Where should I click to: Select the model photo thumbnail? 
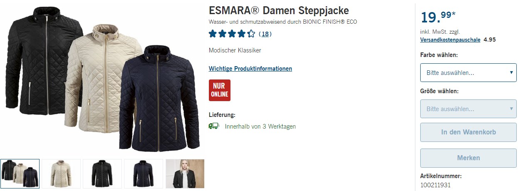tap(185, 174)
